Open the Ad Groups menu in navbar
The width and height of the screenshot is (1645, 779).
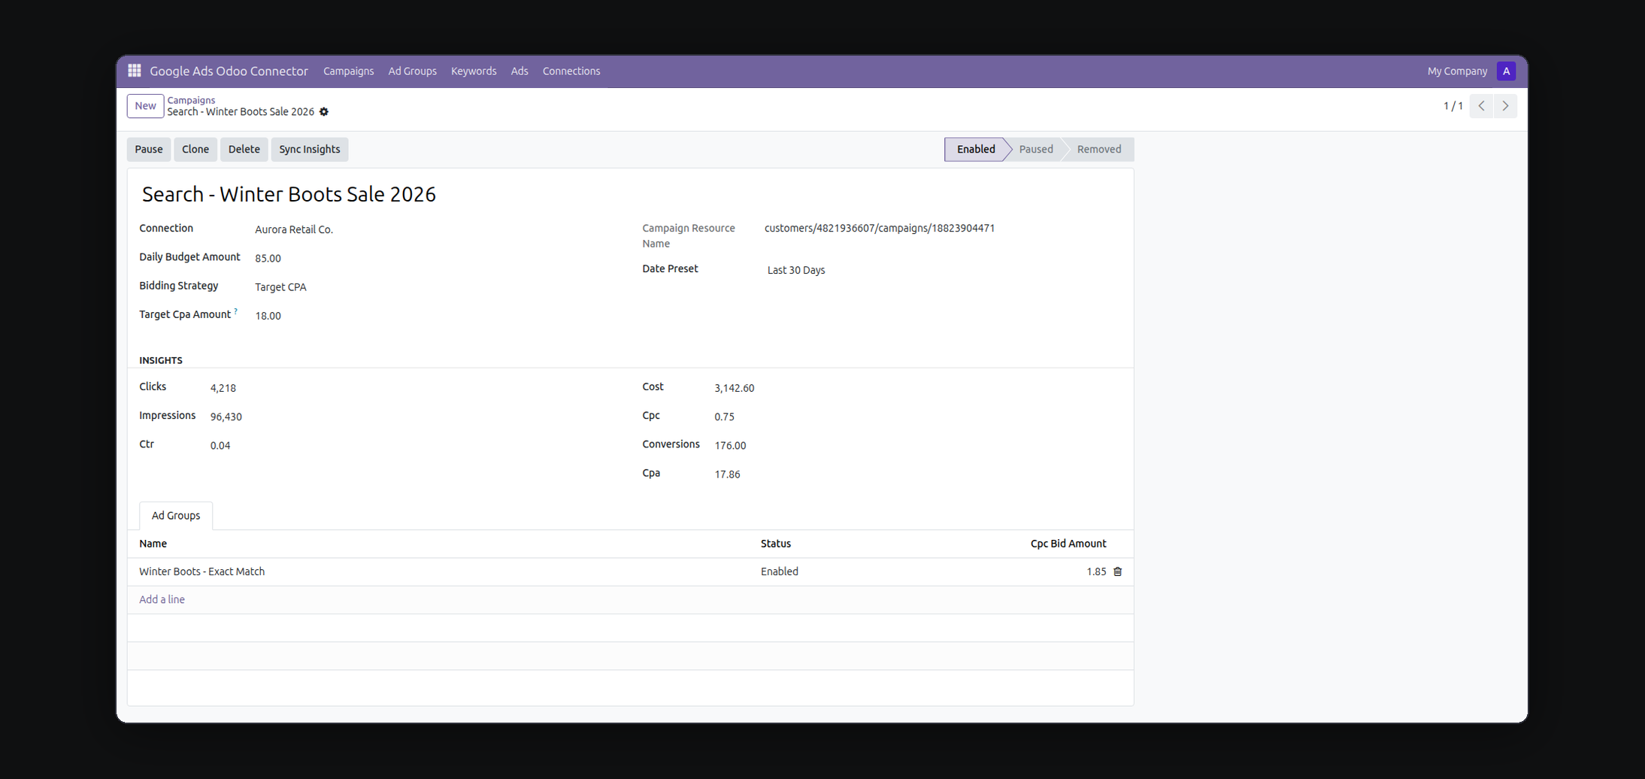(x=412, y=71)
